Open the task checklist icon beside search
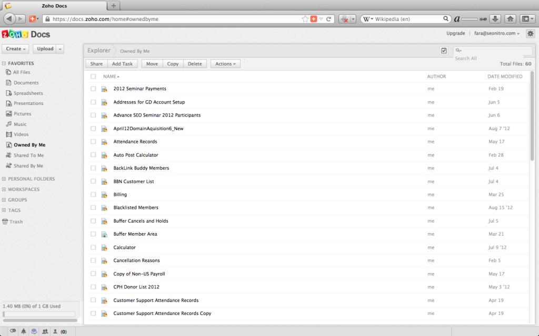The image size is (539, 336). click(x=444, y=51)
